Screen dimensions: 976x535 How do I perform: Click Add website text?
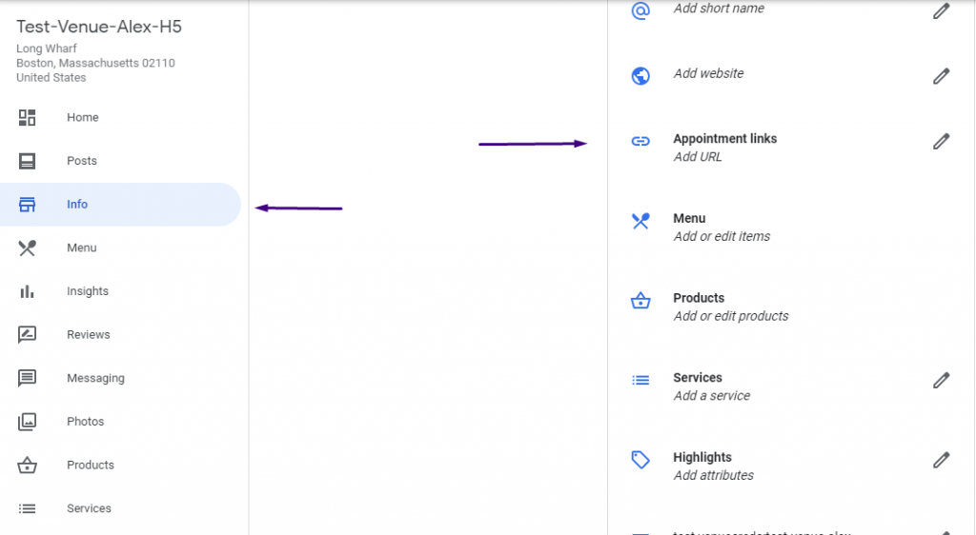[708, 73]
